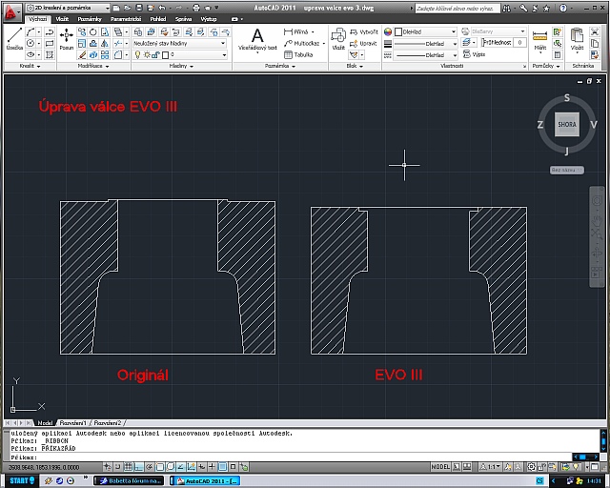Screen dimensions: 610x488
Task: Click the Cut scissors icon in Schránka panel
Action: pyautogui.click(x=595, y=31)
